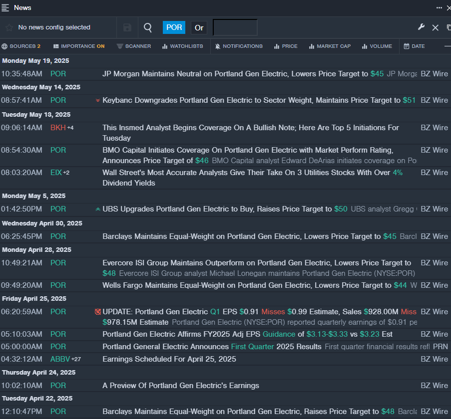Click the earnings target icon on the UPDATE headline

(x=98, y=312)
